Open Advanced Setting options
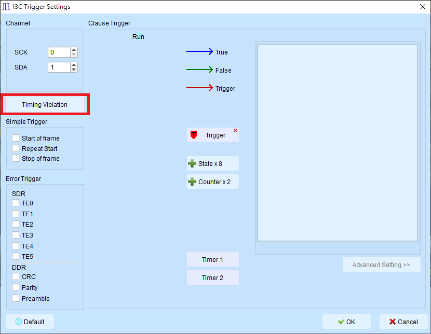This screenshot has width=431, height=334. click(x=382, y=265)
